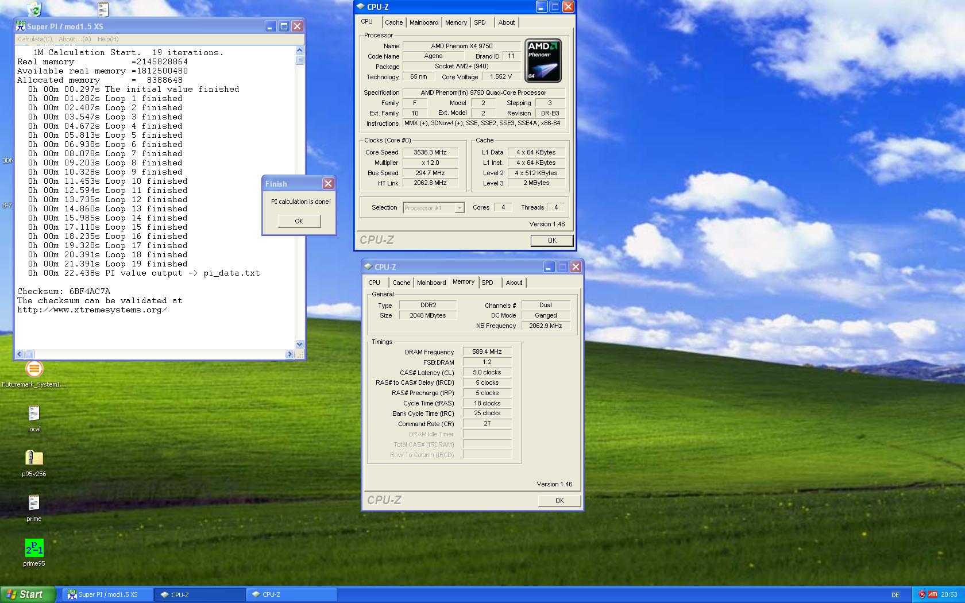Activate the second CPU-Z taskbar button

(x=291, y=595)
